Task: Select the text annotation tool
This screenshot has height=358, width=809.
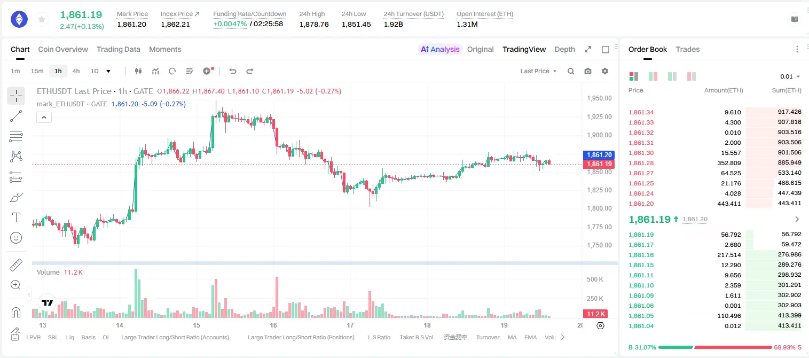Action: click(16, 217)
